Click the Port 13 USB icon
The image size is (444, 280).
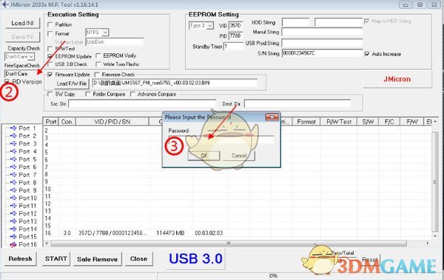(13, 221)
